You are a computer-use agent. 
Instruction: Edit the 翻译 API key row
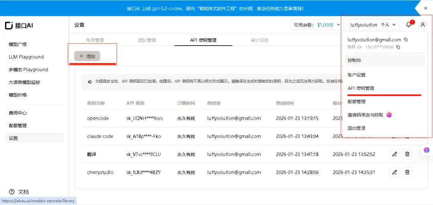(x=395, y=154)
